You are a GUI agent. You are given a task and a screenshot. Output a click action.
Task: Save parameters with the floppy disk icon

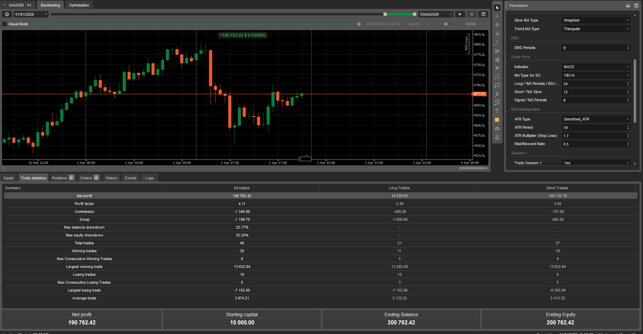pos(636,6)
